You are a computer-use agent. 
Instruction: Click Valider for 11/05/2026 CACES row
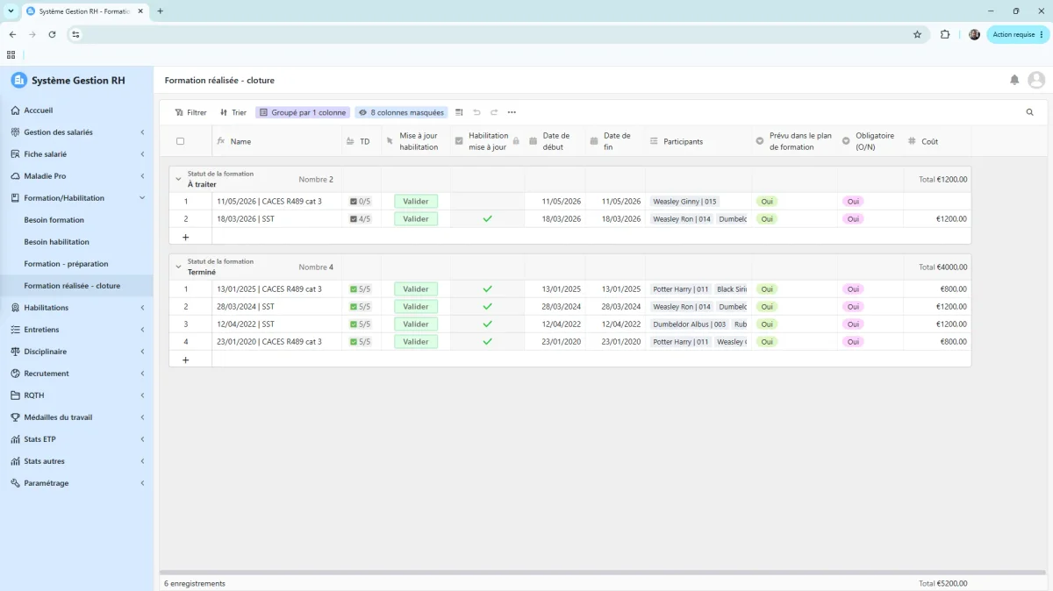point(416,202)
